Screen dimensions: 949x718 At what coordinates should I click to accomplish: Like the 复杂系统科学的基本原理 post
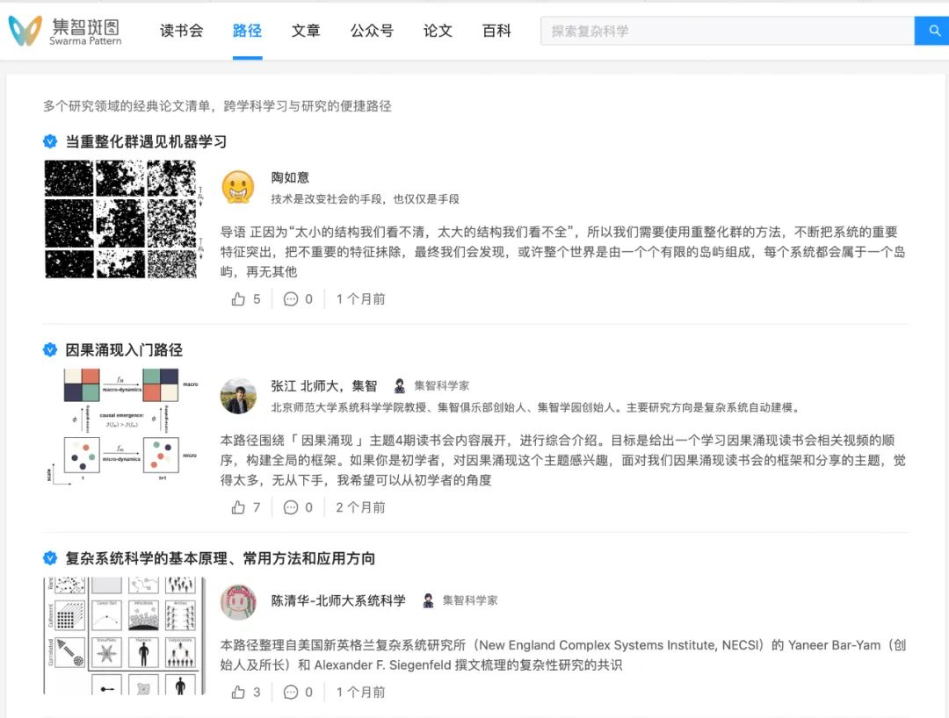(238, 692)
